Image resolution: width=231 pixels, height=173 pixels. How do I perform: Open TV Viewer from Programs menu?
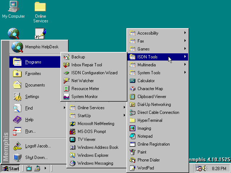(97, 139)
